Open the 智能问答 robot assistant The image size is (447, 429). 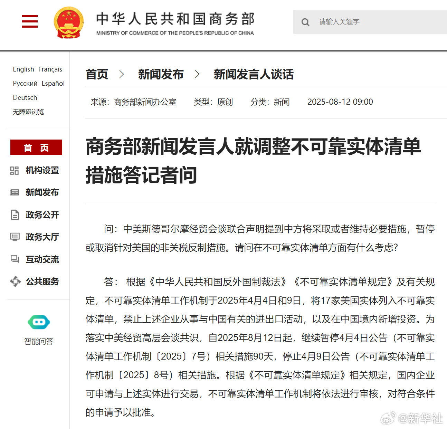[39, 322]
